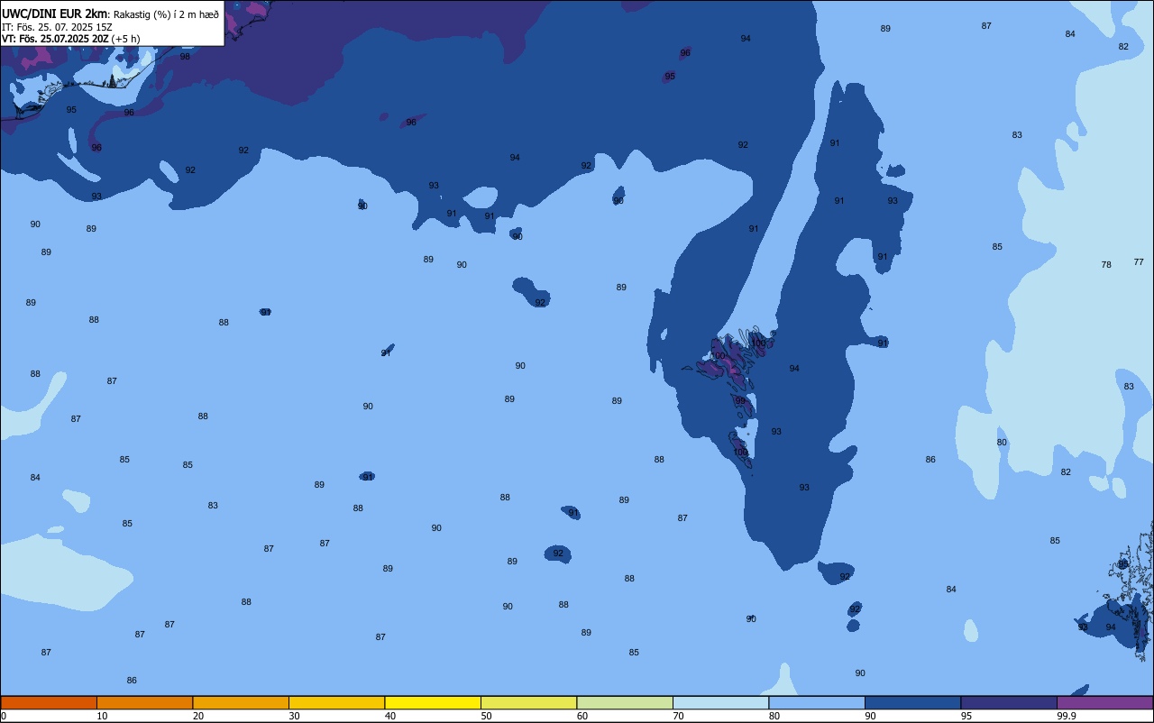This screenshot has width=1154, height=723.
Task: Pick the bright yellow 40–50 legend swatch
Action: click(x=433, y=702)
